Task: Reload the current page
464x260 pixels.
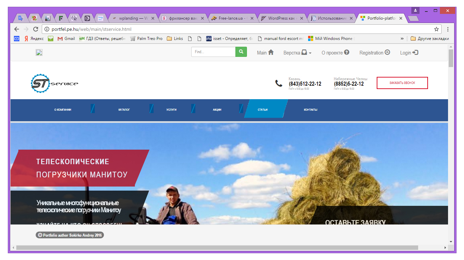Action: pos(36,29)
